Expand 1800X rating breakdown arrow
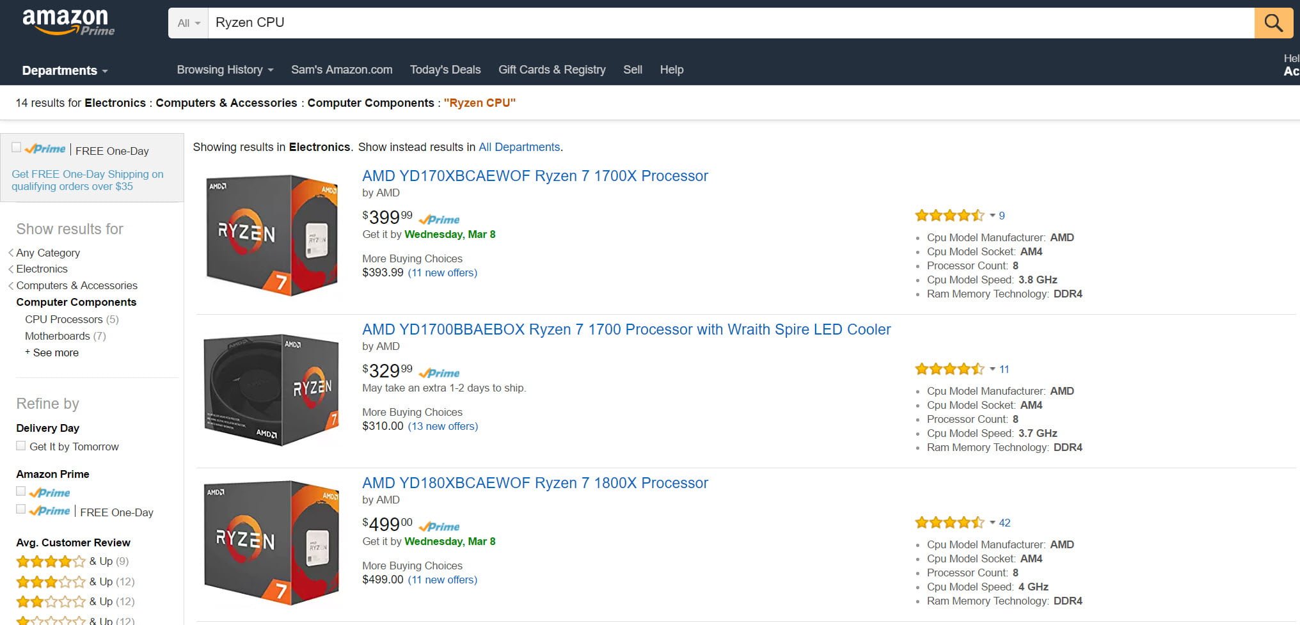This screenshot has width=1300, height=625. pyautogui.click(x=992, y=523)
